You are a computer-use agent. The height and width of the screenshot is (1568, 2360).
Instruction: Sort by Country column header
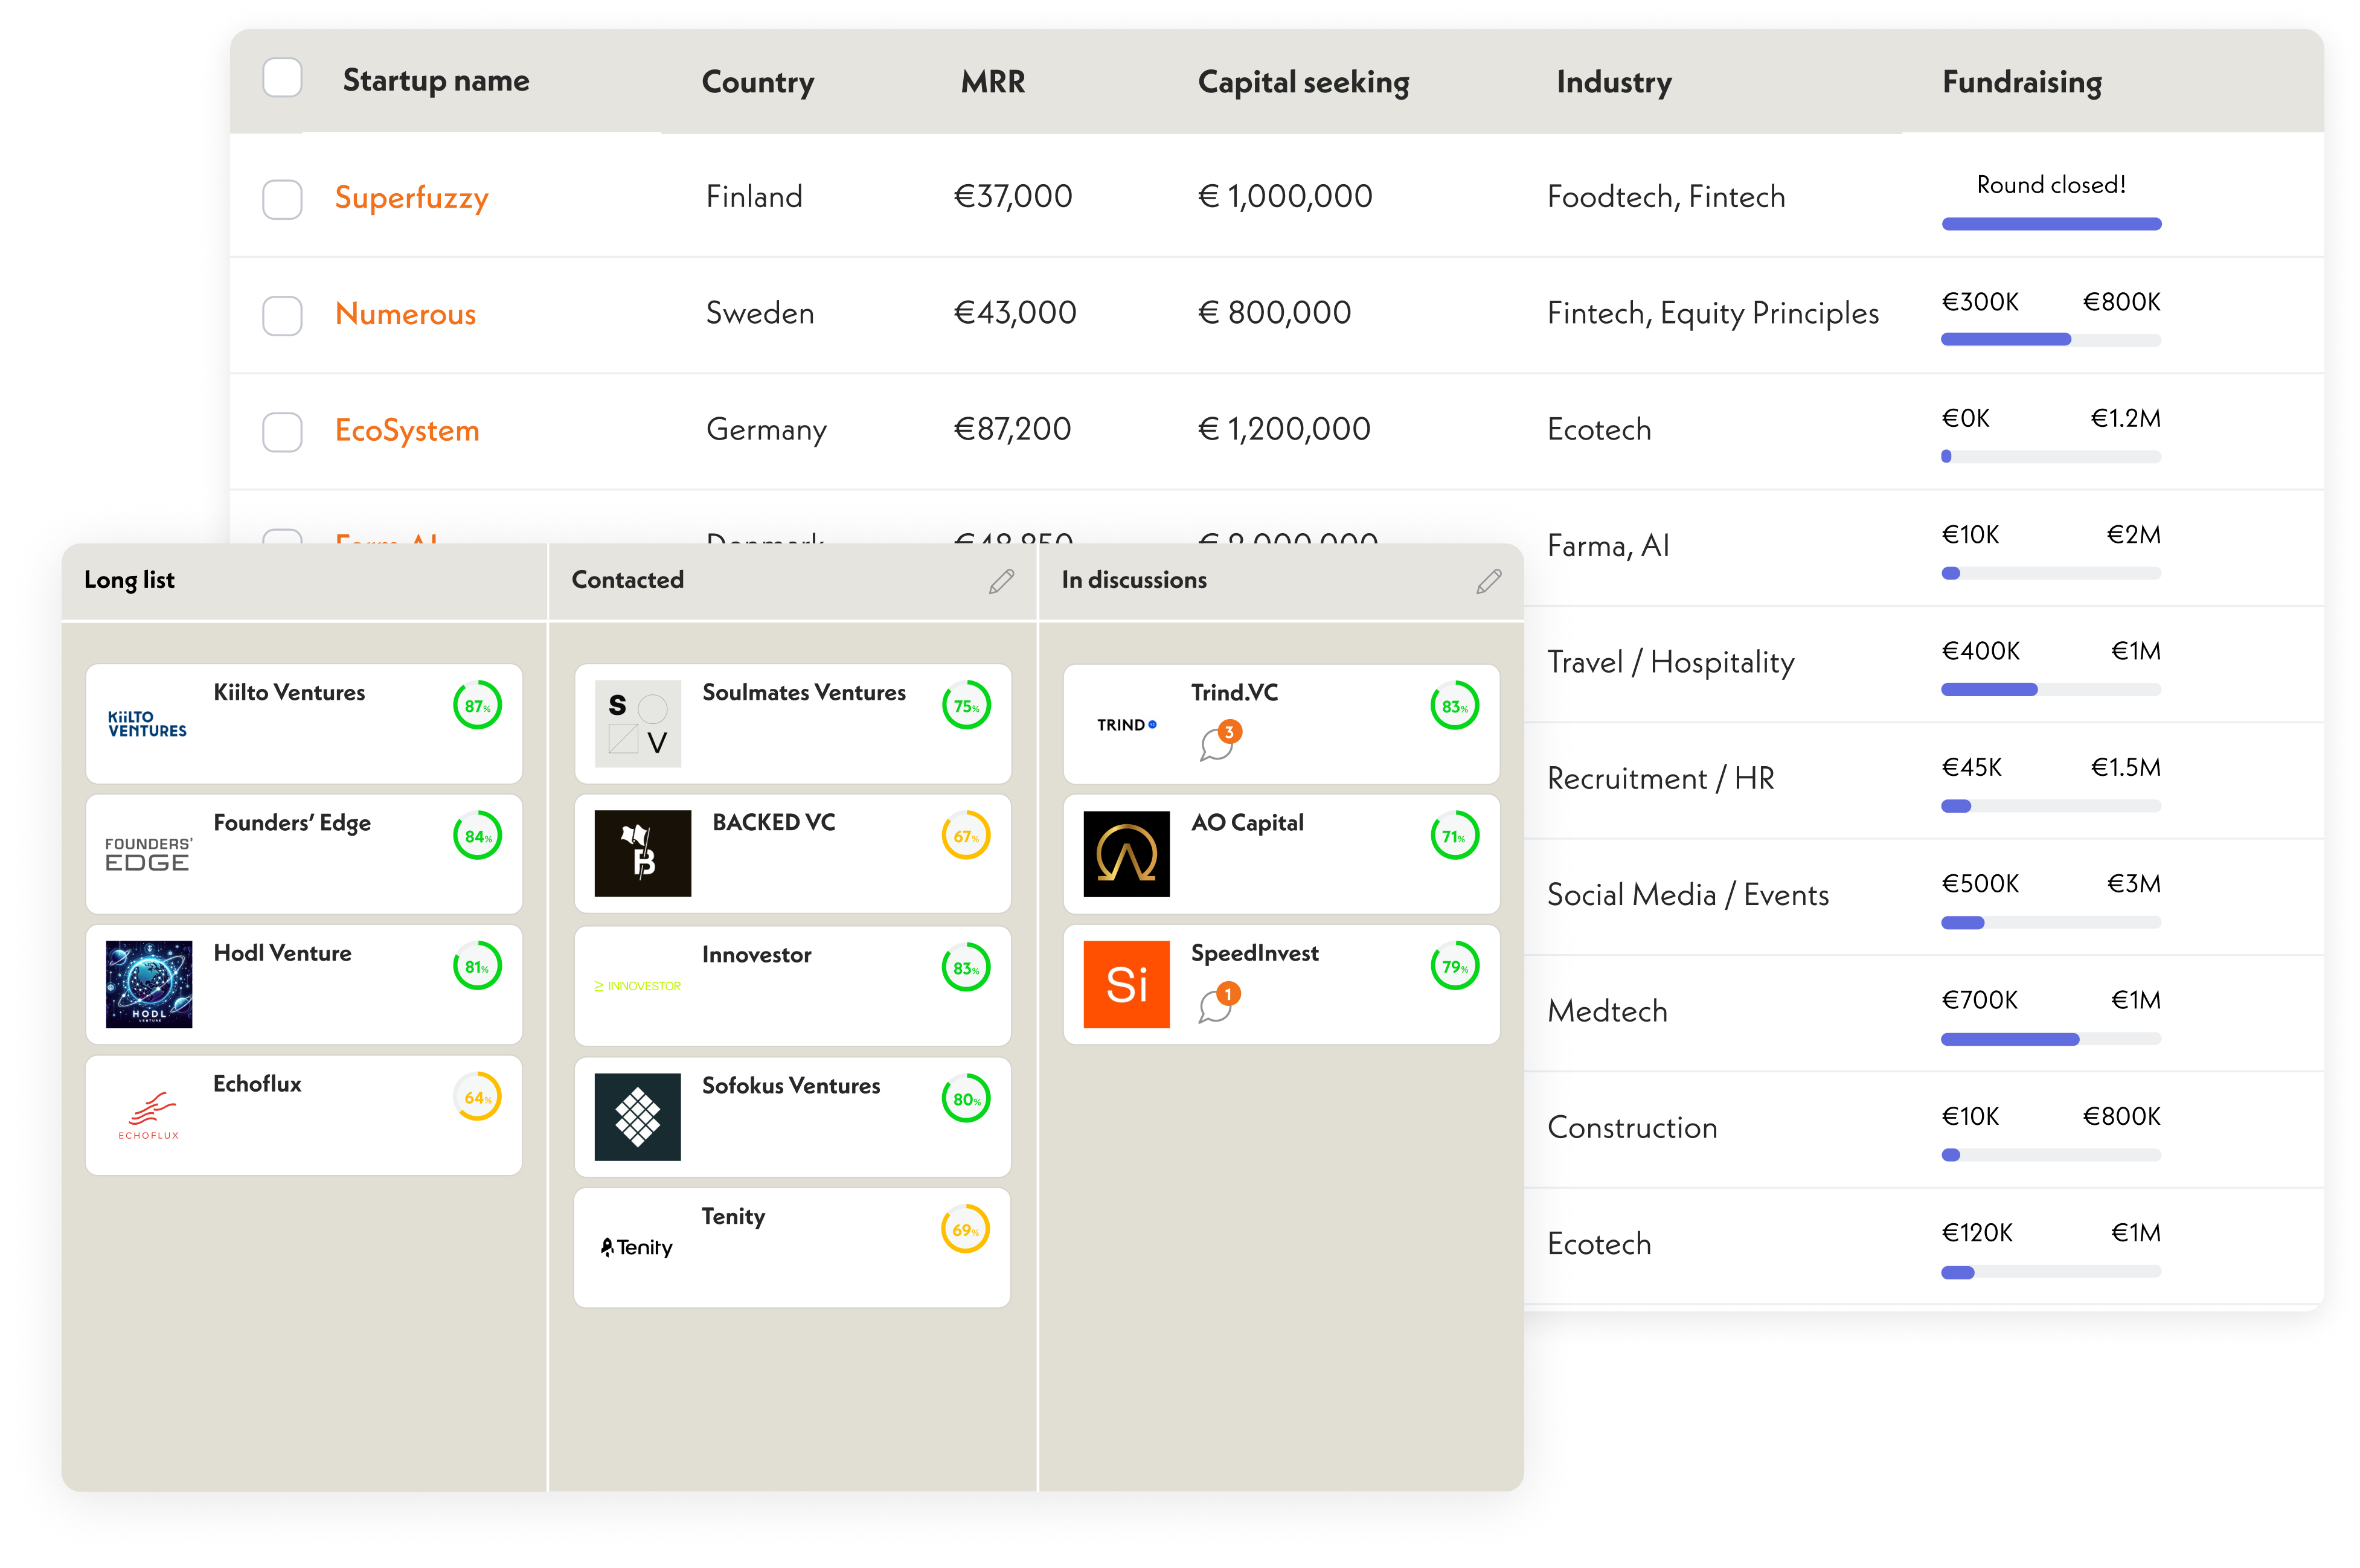[758, 82]
